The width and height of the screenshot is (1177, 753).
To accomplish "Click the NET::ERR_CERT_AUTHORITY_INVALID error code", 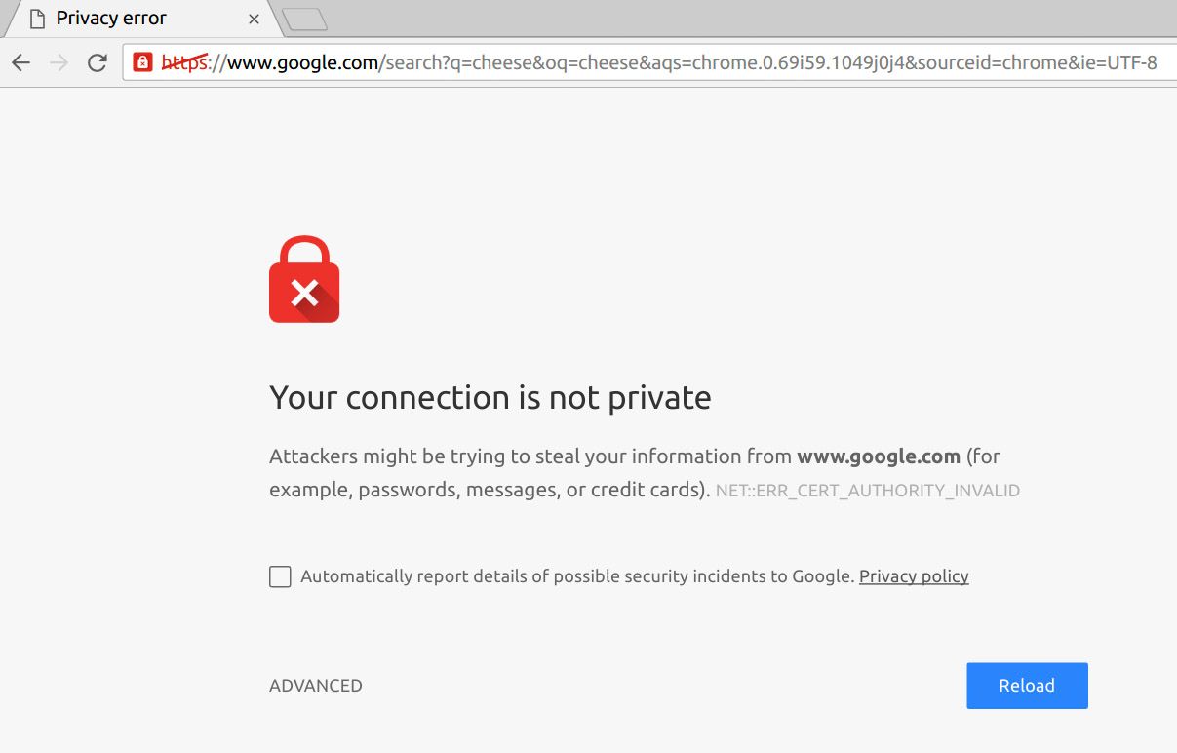I will 868,491.
